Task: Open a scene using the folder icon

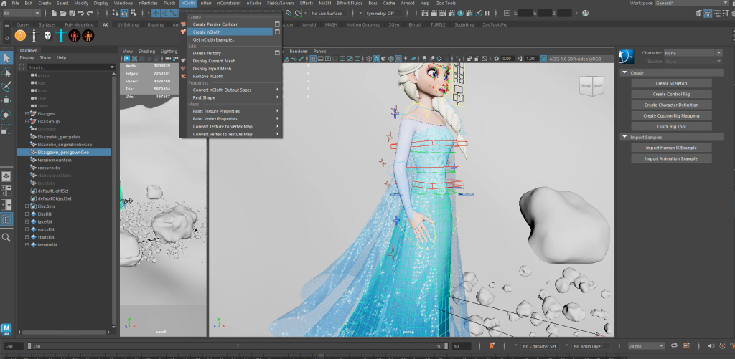Action: pyautogui.click(x=63, y=13)
